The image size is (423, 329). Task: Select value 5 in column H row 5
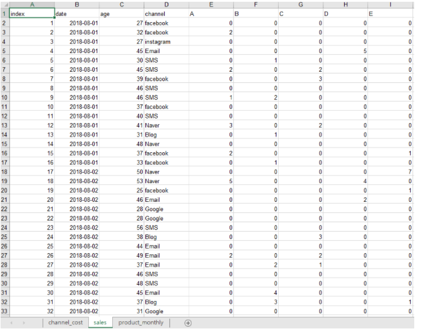[345, 51]
